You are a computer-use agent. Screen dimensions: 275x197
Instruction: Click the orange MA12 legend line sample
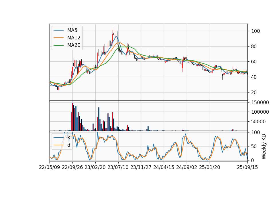coord(58,38)
